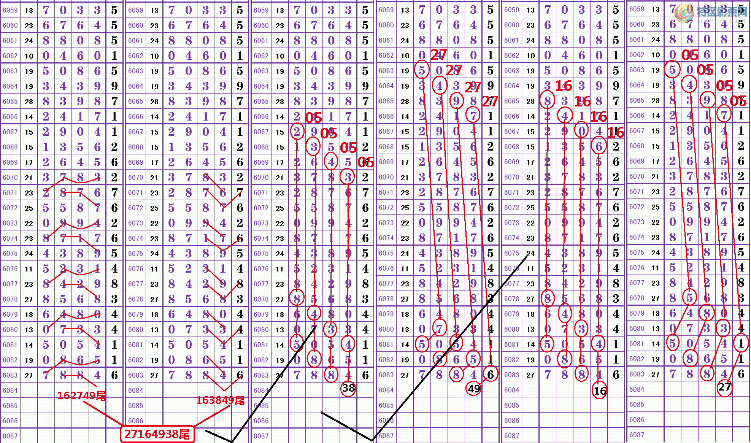Select the circled 27 prediction in row 6084
751x443 pixels.
coord(724,387)
